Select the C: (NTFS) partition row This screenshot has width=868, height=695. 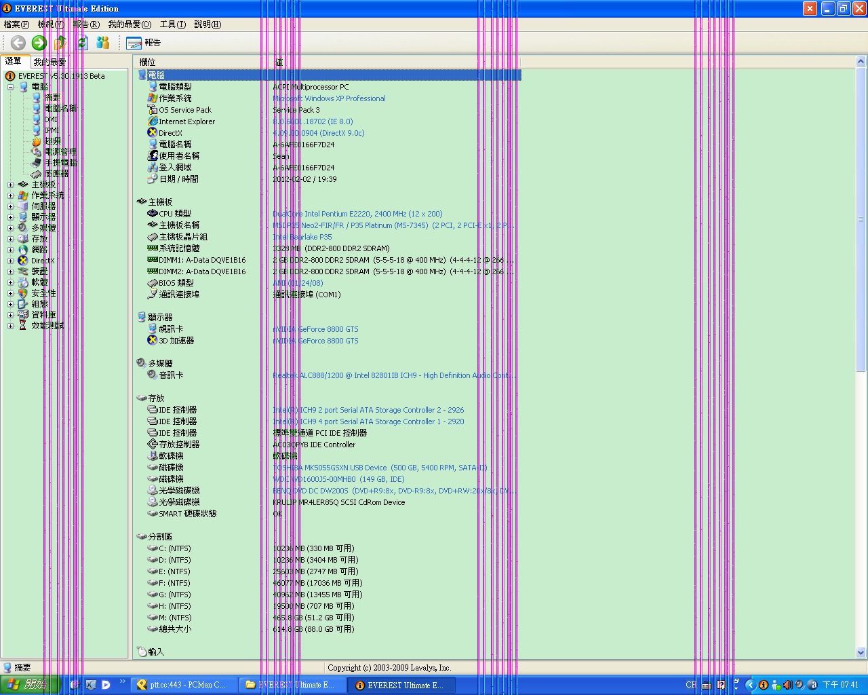328,548
